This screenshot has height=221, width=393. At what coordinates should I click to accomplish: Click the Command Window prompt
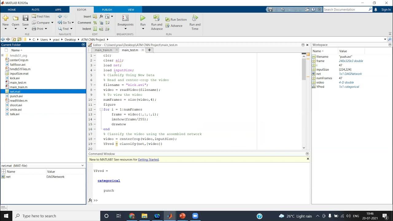pyautogui.click(x=95, y=200)
